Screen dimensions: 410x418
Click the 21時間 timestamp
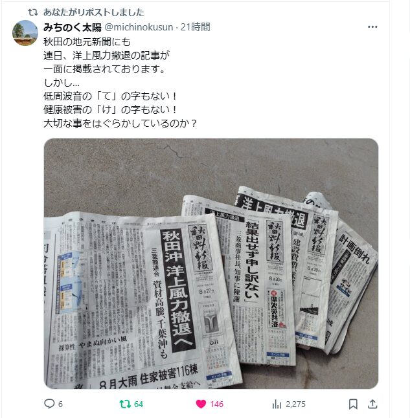click(196, 27)
